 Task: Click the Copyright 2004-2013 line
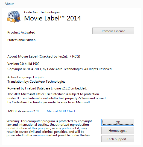(60, 69)
